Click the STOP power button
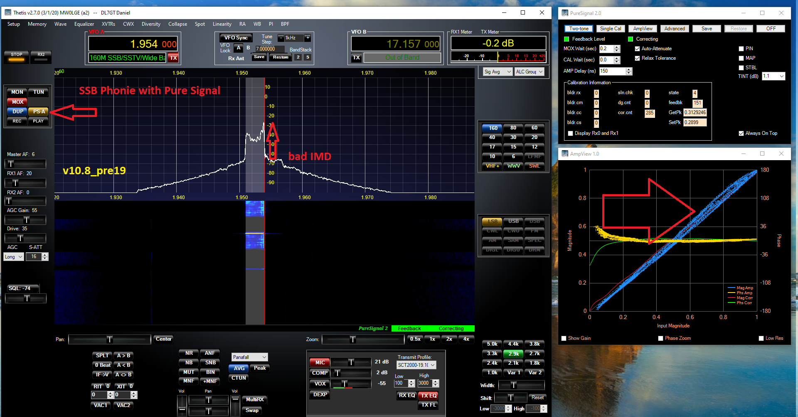 click(x=17, y=56)
